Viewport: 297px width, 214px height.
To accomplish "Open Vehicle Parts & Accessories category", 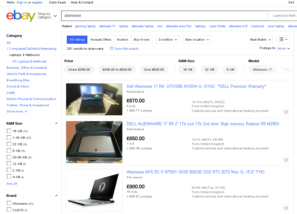I will [x=27, y=74].
